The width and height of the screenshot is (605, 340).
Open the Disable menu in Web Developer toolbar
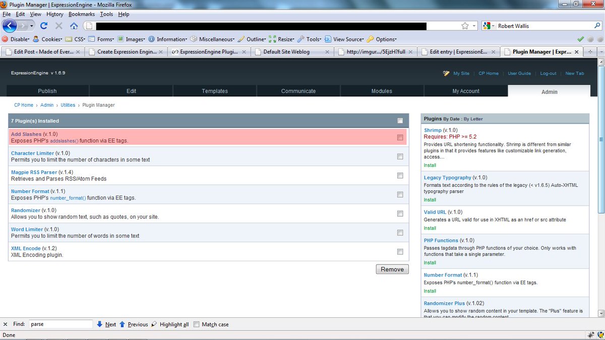pos(16,39)
